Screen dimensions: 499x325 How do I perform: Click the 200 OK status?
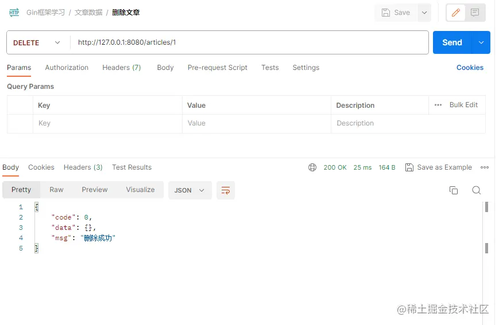pos(335,167)
